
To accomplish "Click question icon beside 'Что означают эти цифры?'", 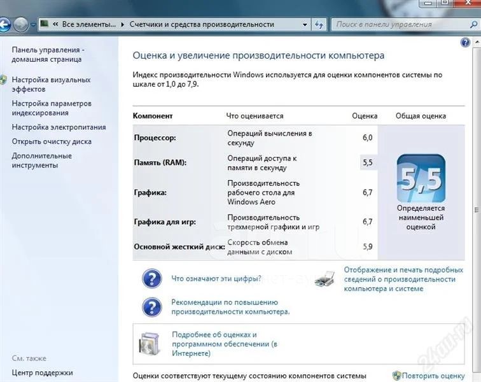I will (152, 278).
